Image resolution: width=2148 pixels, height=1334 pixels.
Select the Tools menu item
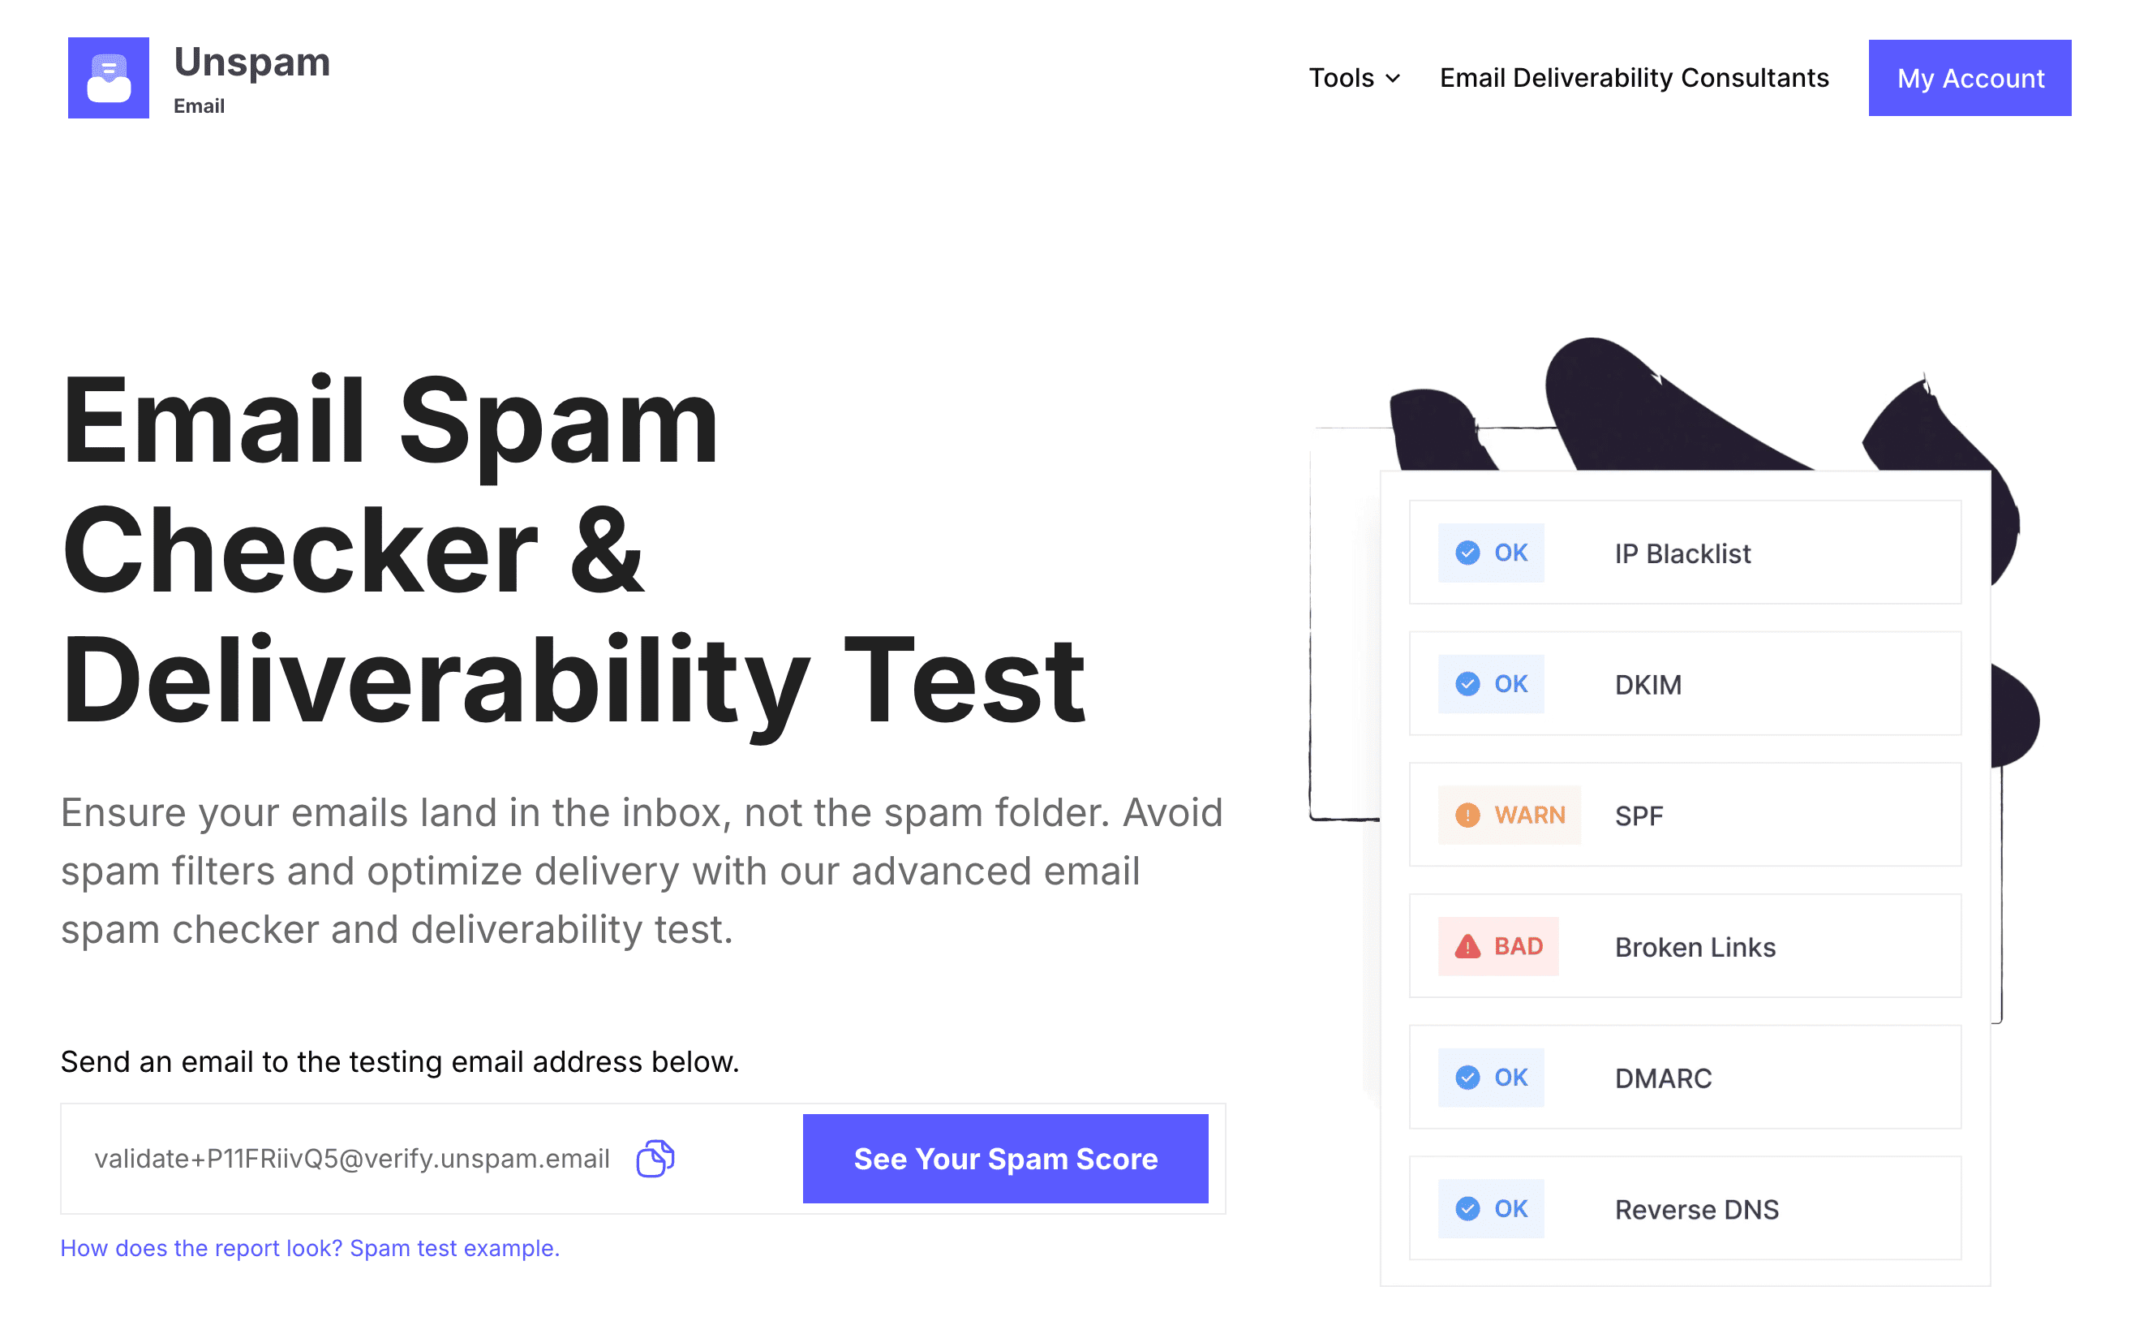(1341, 78)
